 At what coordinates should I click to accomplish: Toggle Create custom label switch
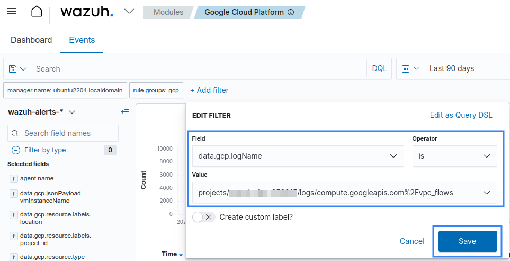[x=203, y=217]
